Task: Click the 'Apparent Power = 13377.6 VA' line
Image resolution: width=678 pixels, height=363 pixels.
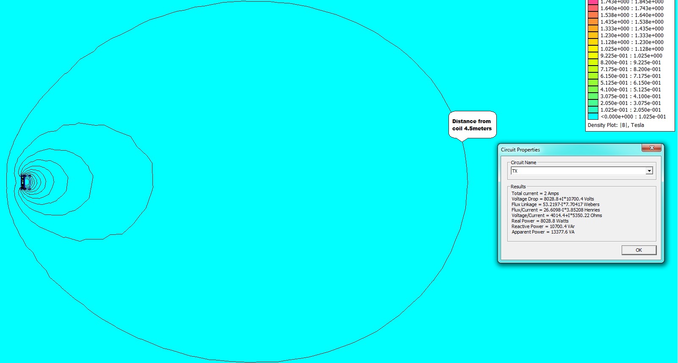Action: 543,232
